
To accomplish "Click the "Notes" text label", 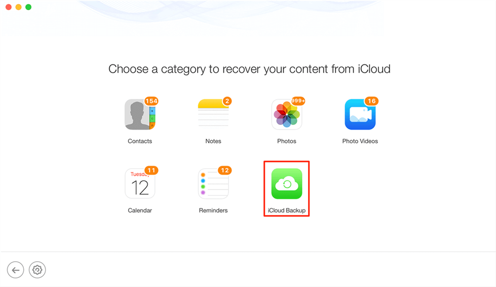I will pos(213,141).
